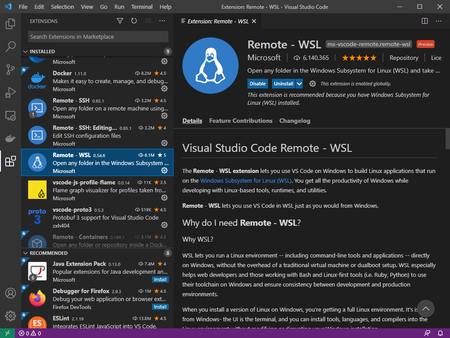Open the Uninstall dropdown arrow
The image size is (450, 338).
pyautogui.click(x=299, y=84)
